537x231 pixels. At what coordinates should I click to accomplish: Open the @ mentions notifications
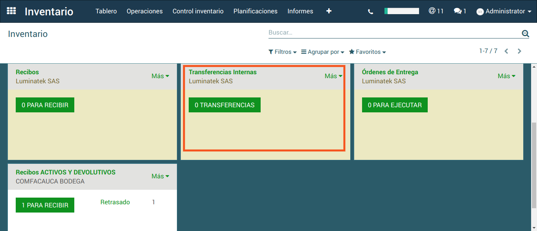tap(436, 11)
